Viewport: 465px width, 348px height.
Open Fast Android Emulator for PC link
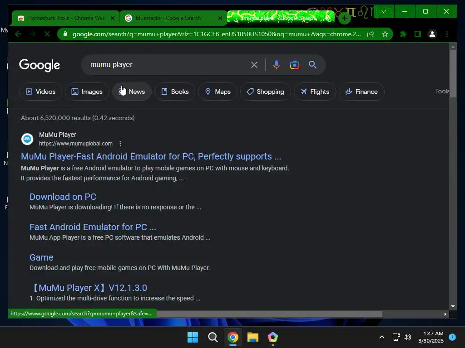(93, 227)
